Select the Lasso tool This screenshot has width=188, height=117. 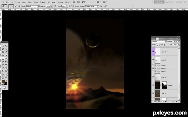(3, 49)
